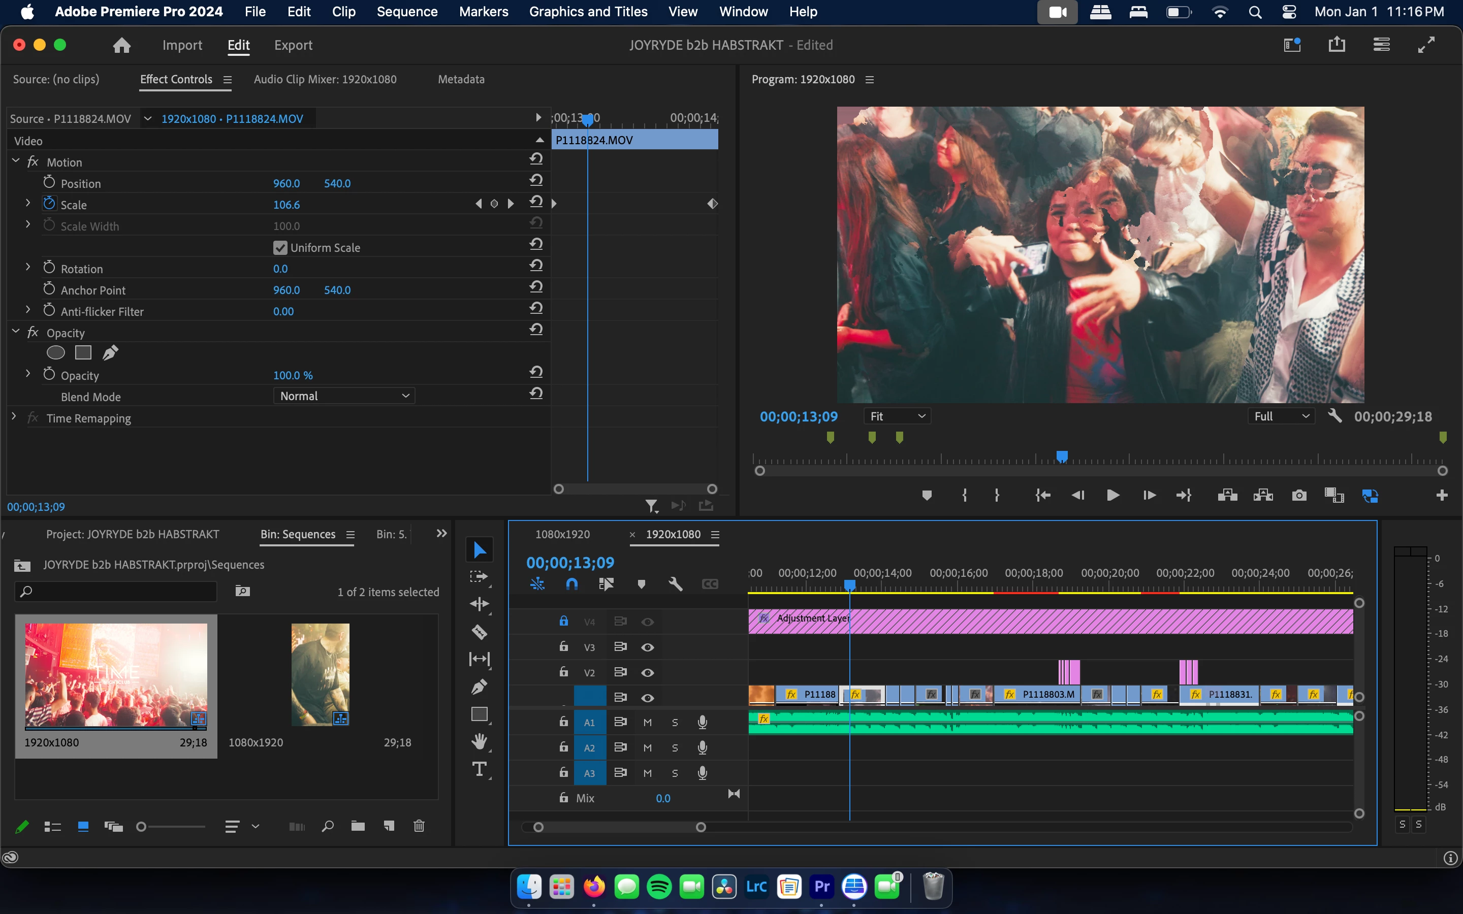The image size is (1463, 914).
Task: Toggle the Scale animation stopwatch
Action: tap(50, 204)
